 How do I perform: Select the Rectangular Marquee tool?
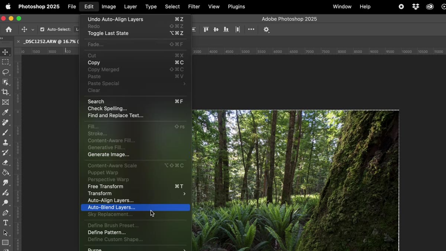[5, 62]
